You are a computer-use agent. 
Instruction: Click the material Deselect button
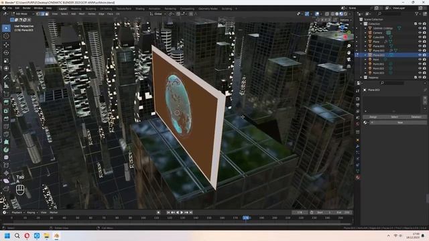pyautogui.click(x=416, y=117)
